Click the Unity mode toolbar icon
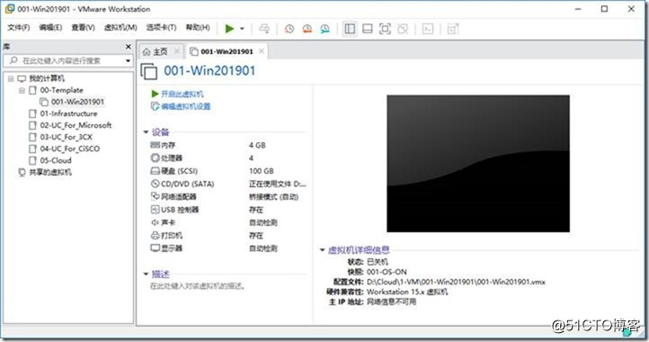 (403, 29)
